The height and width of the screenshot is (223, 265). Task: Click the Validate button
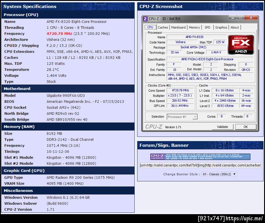tap(223, 127)
